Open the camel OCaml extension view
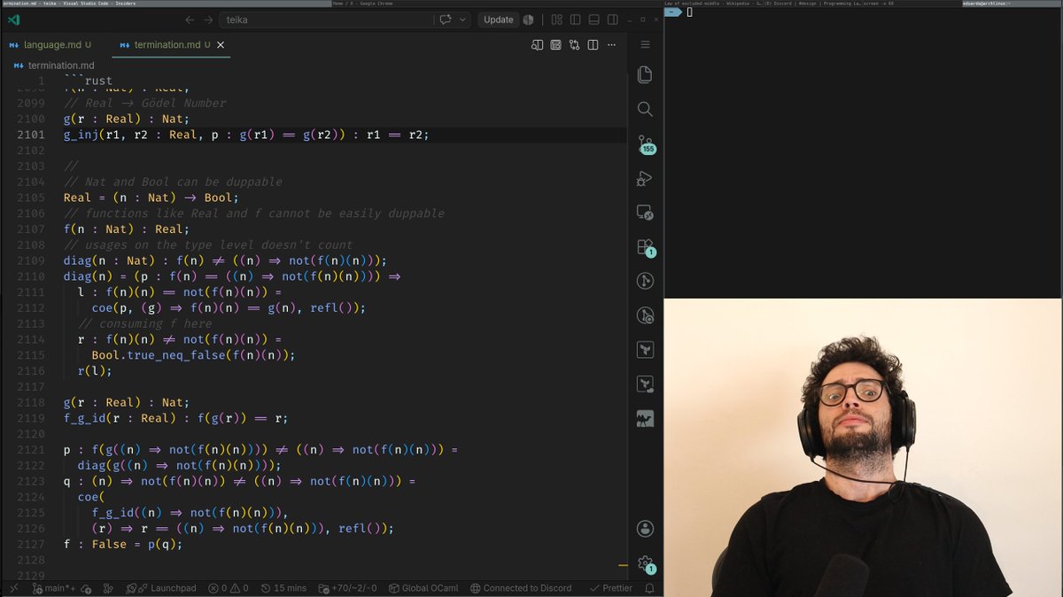 (645, 419)
